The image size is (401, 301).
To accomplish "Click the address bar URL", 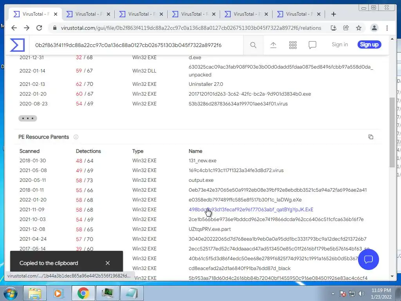I will [x=191, y=28].
